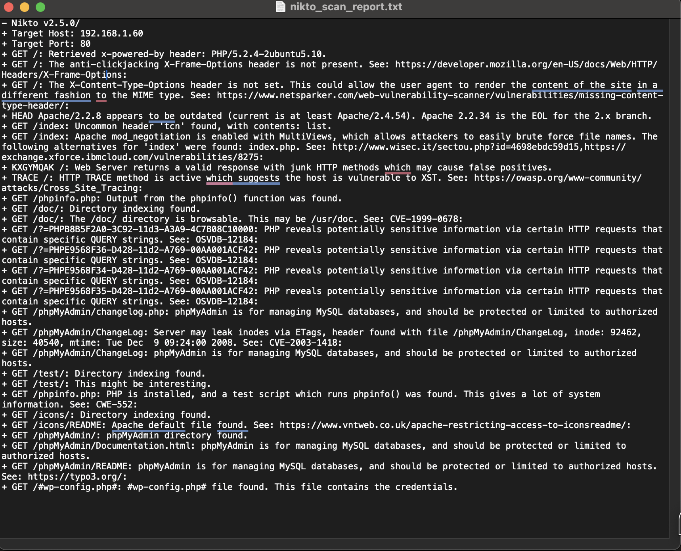
Task: Click the green full-screen window button
Action: [40, 7]
